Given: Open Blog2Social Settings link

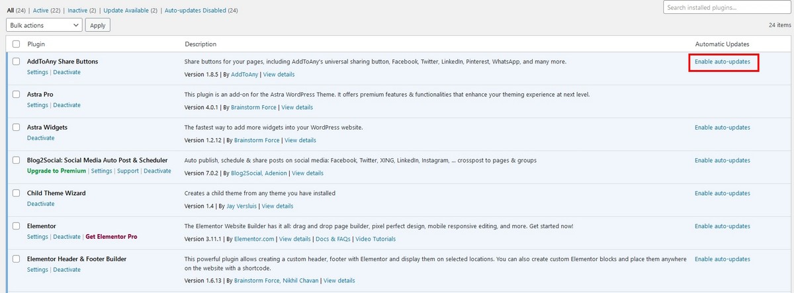Looking at the screenshot, I should [x=102, y=171].
